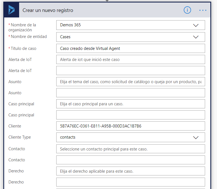Expand the Cliente Type dropdown
Viewport: 217px width, 189px height.
point(196,137)
